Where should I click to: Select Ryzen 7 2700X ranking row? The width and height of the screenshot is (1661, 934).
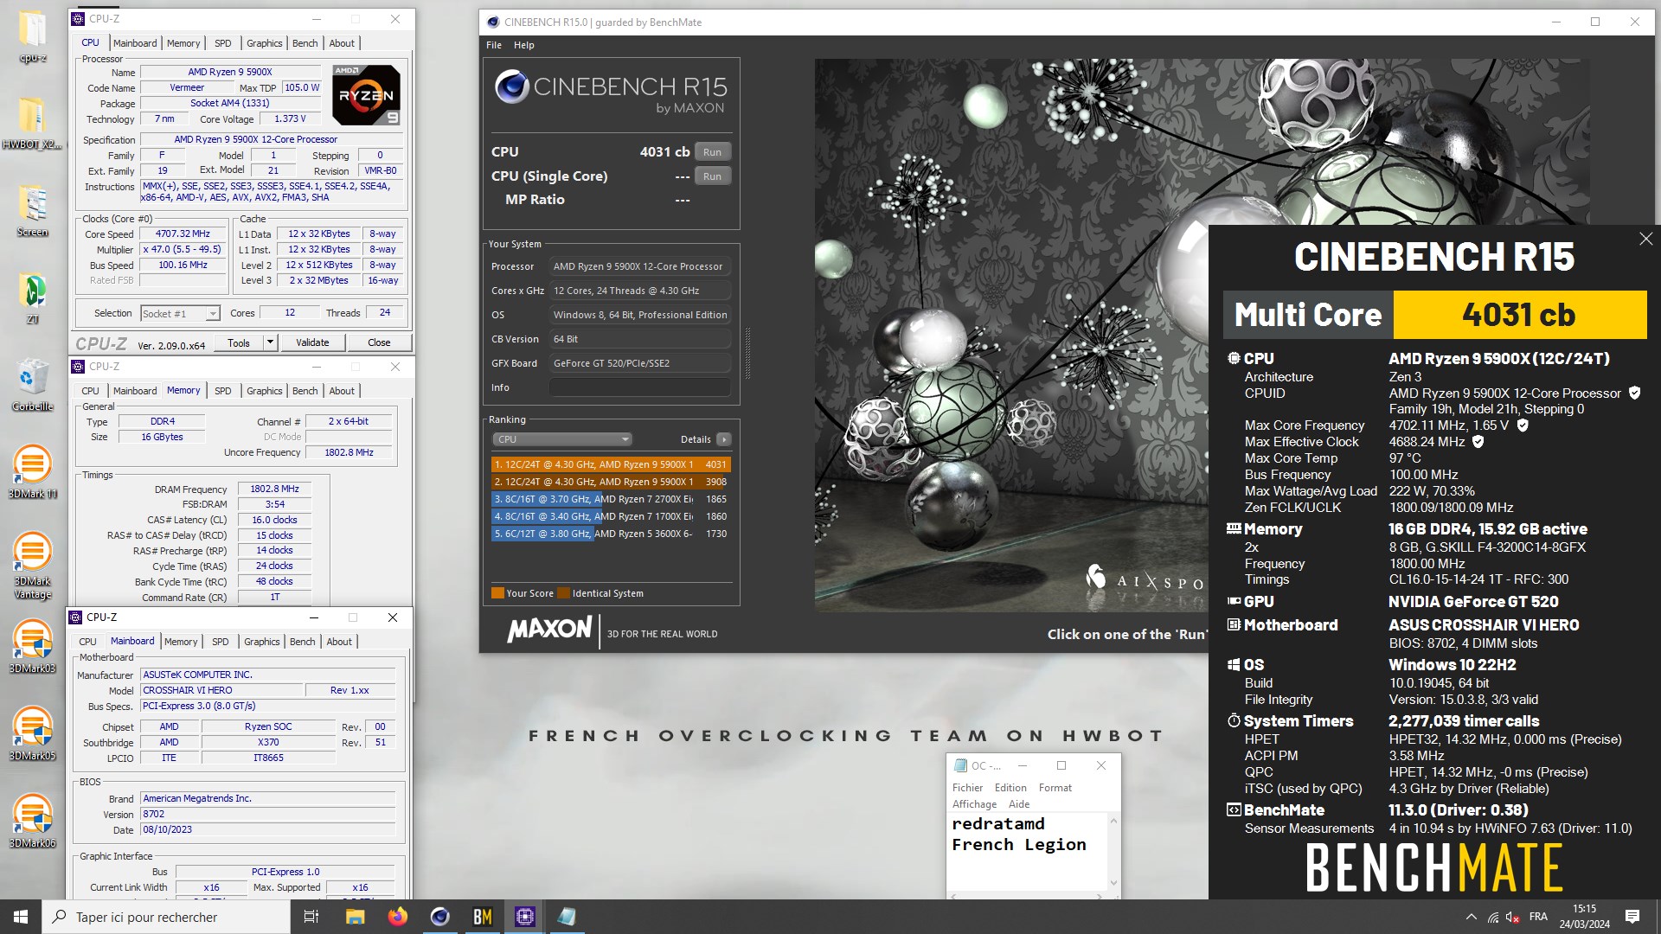pos(611,499)
